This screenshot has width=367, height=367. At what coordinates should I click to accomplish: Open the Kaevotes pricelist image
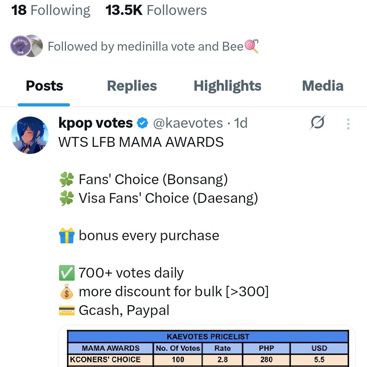point(207,347)
